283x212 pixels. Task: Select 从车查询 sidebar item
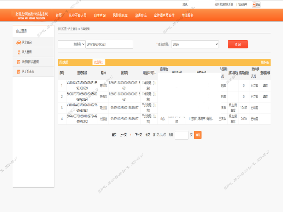[33, 42]
